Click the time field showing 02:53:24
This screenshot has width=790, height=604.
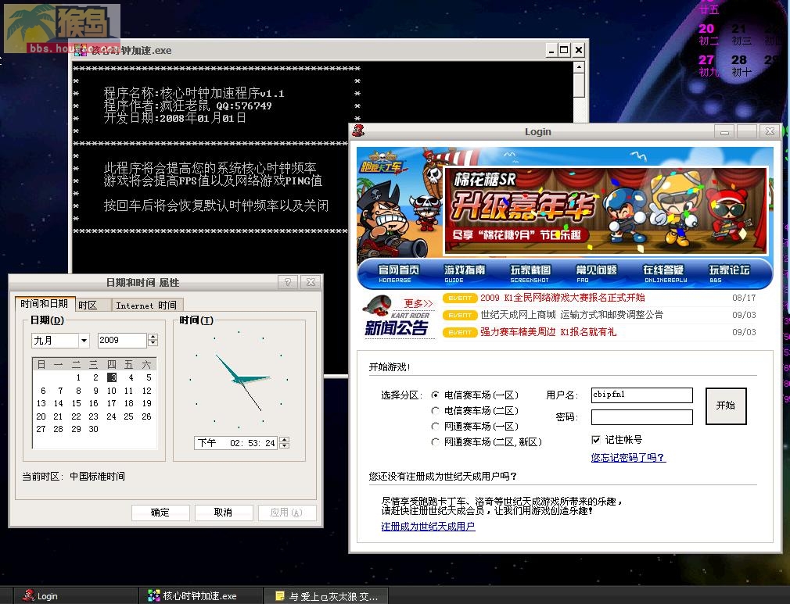coord(235,443)
